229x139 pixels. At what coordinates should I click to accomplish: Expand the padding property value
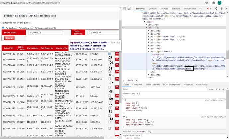(x=136, y=105)
